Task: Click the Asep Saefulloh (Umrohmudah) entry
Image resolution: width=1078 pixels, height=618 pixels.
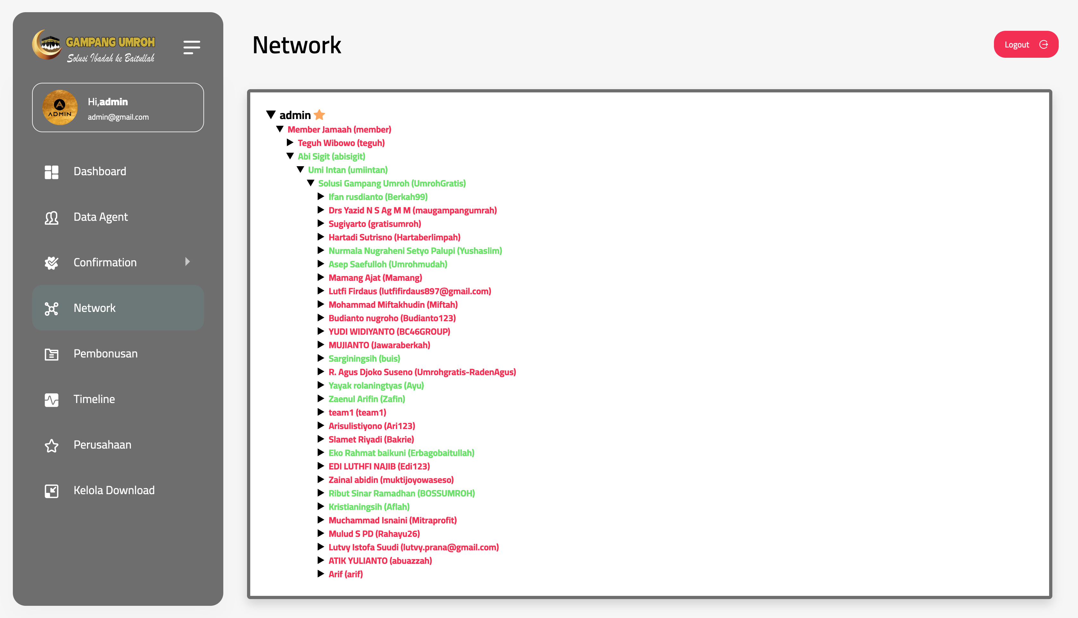Action: (388, 264)
